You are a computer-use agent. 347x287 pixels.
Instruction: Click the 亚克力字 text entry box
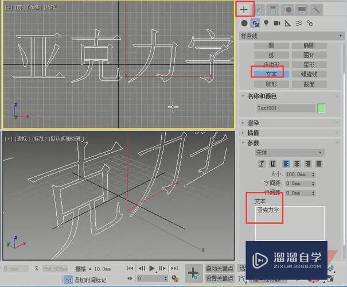coord(290,223)
